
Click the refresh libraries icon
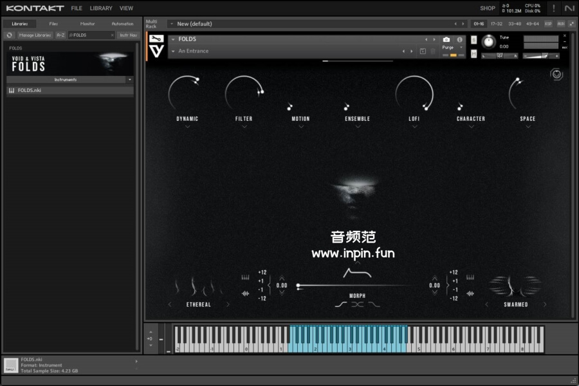10,35
